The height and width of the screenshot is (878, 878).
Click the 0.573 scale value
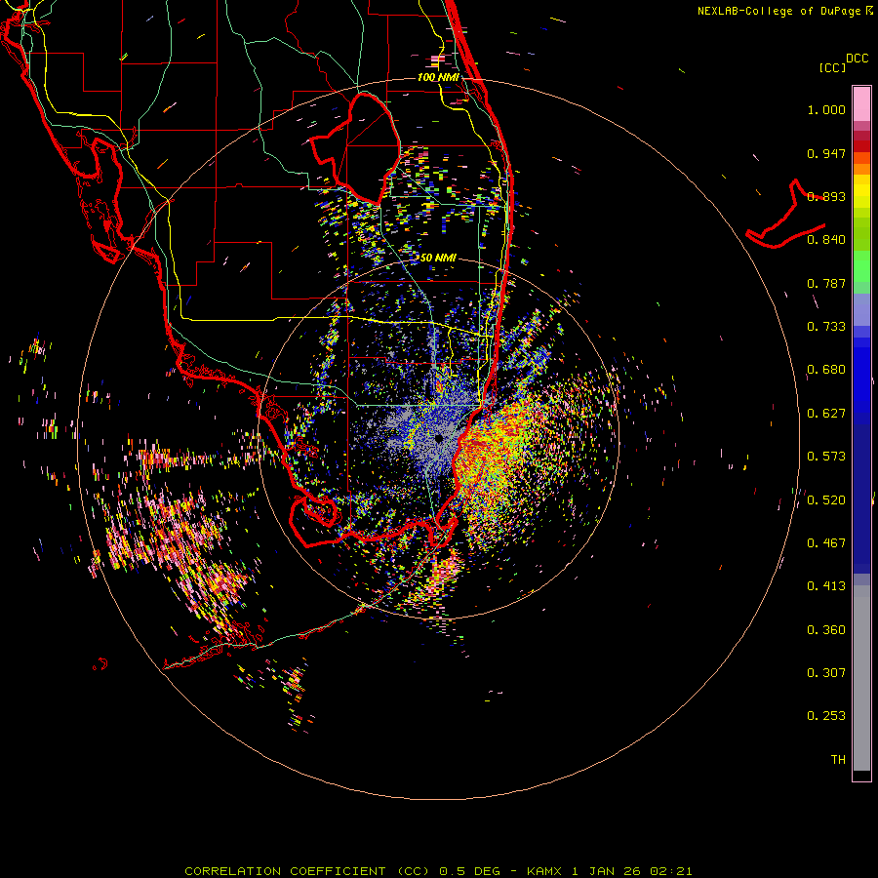click(x=826, y=457)
